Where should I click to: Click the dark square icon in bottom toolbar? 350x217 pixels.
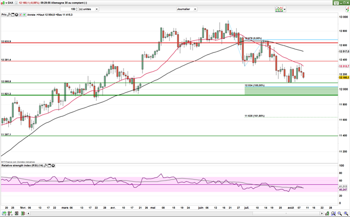click(x=16, y=213)
